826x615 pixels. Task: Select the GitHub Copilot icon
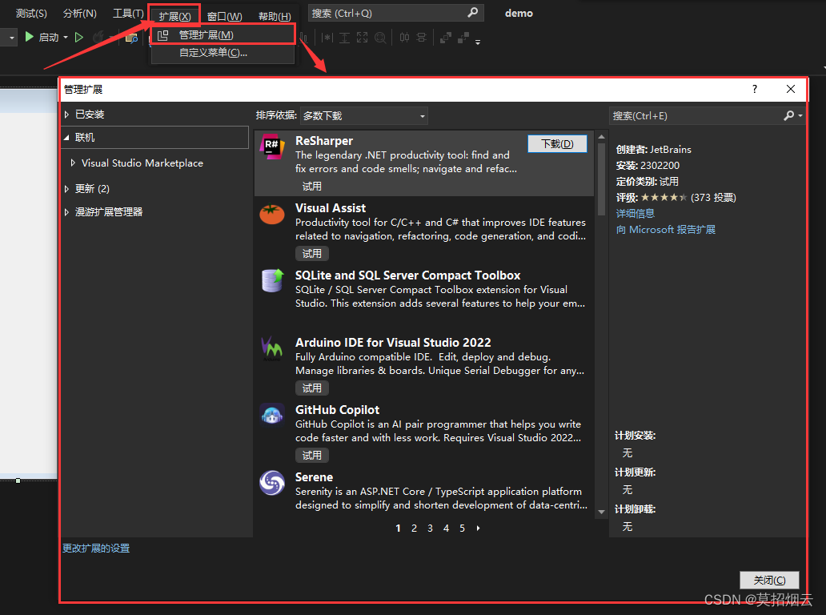(272, 416)
